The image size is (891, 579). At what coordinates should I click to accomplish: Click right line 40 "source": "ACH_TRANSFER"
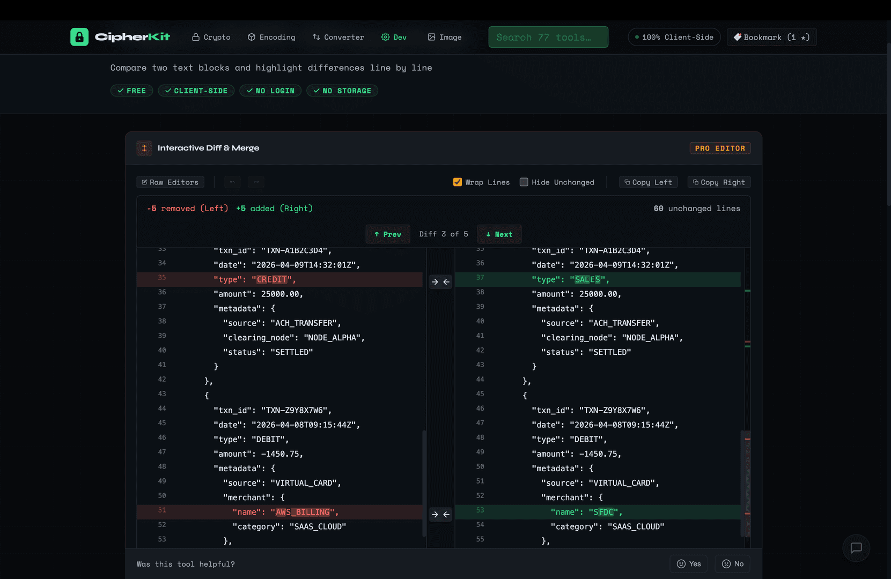click(600, 323)
